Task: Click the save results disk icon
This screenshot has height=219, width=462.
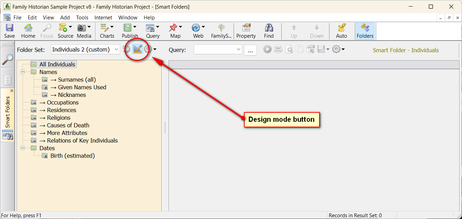Action: [321, 49]
